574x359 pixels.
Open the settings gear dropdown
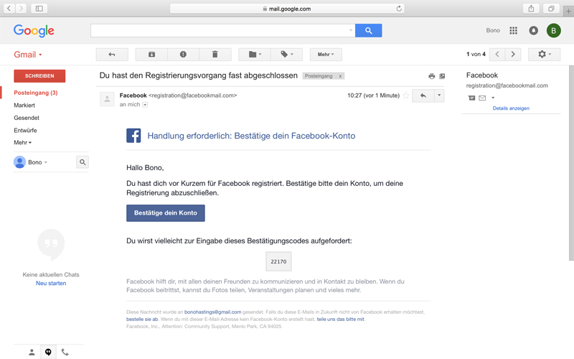[x=545, y=55]
